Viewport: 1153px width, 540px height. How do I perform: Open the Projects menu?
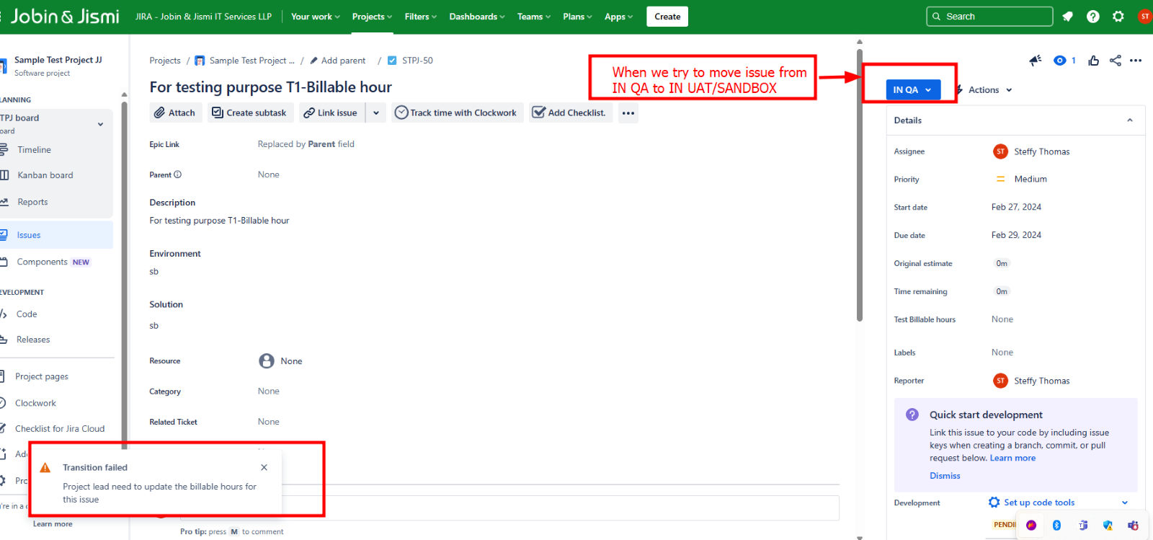tap(372, 17)
